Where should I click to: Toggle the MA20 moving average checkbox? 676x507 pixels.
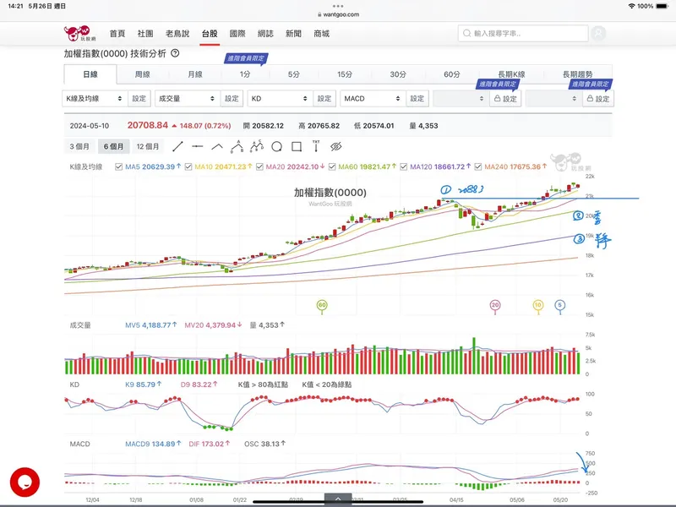coord(259,166)
